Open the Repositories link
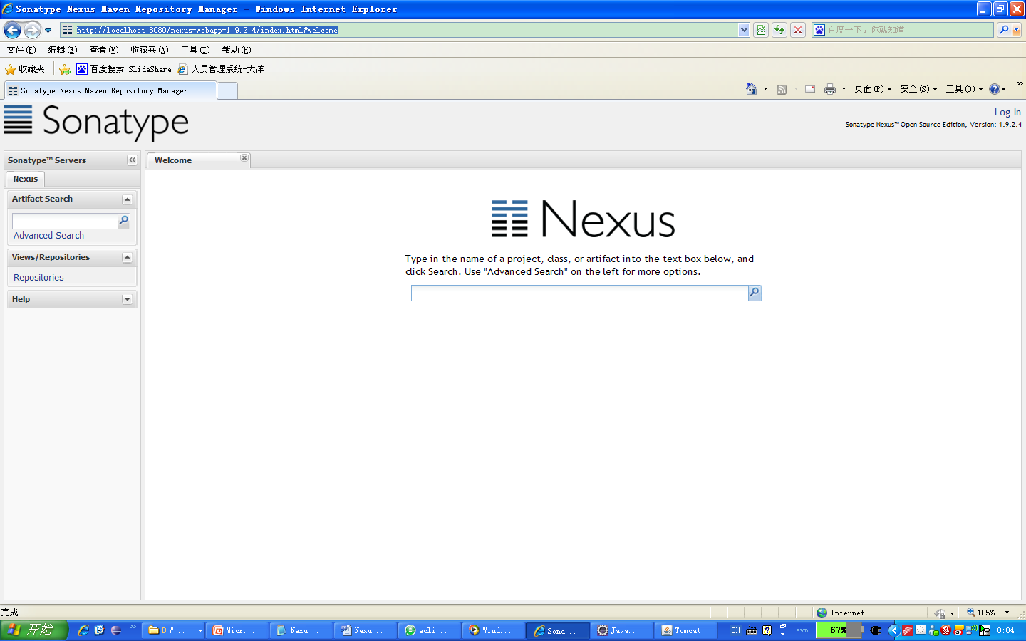Viewport: 1026px width, 641px height. coord(38,278)
